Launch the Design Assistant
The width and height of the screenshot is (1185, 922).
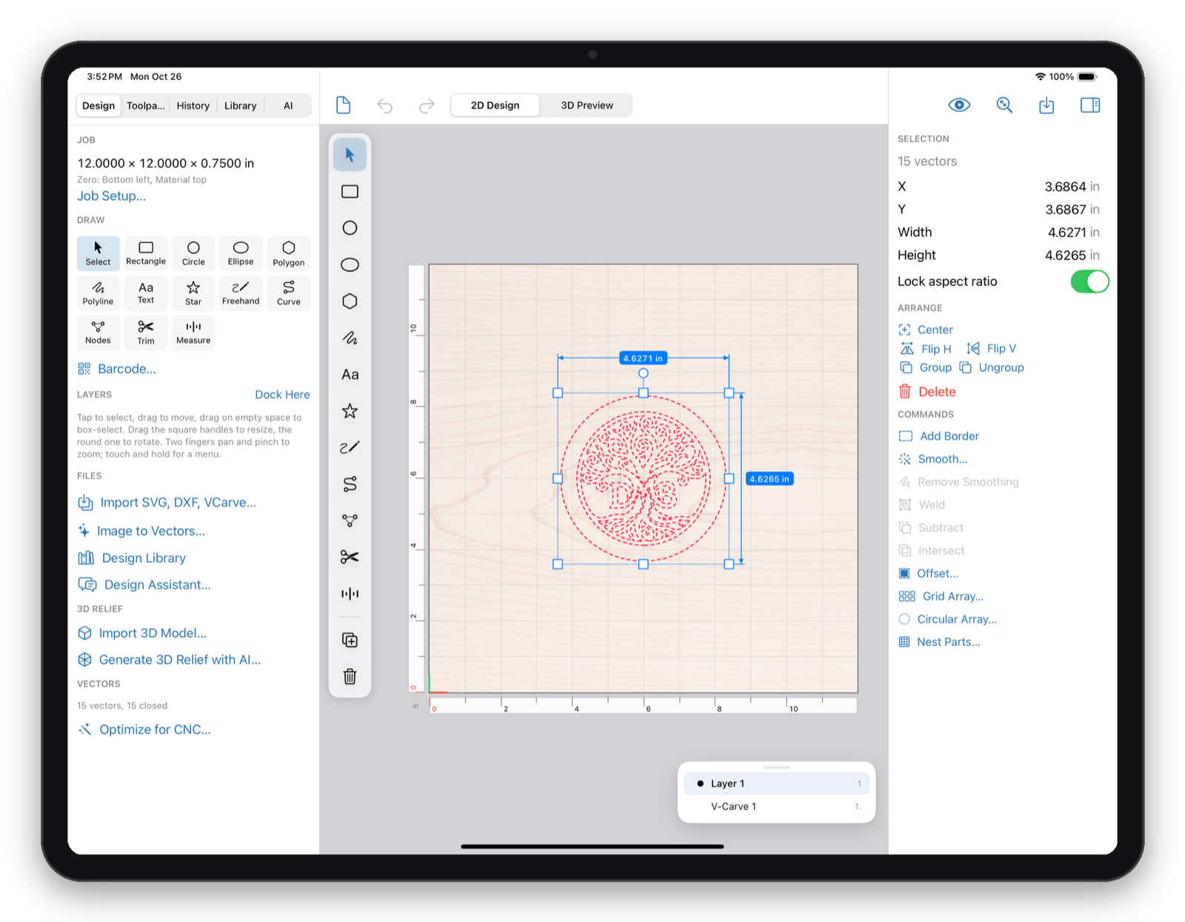(x=144, y=585)
